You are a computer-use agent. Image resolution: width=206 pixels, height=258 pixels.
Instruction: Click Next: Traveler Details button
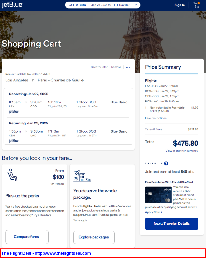tap(172, 224)
